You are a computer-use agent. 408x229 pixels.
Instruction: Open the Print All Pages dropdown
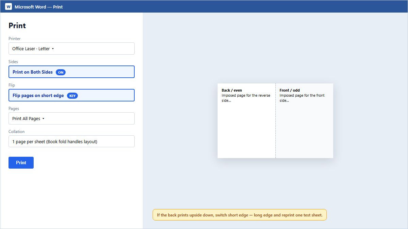pos(71,118)
